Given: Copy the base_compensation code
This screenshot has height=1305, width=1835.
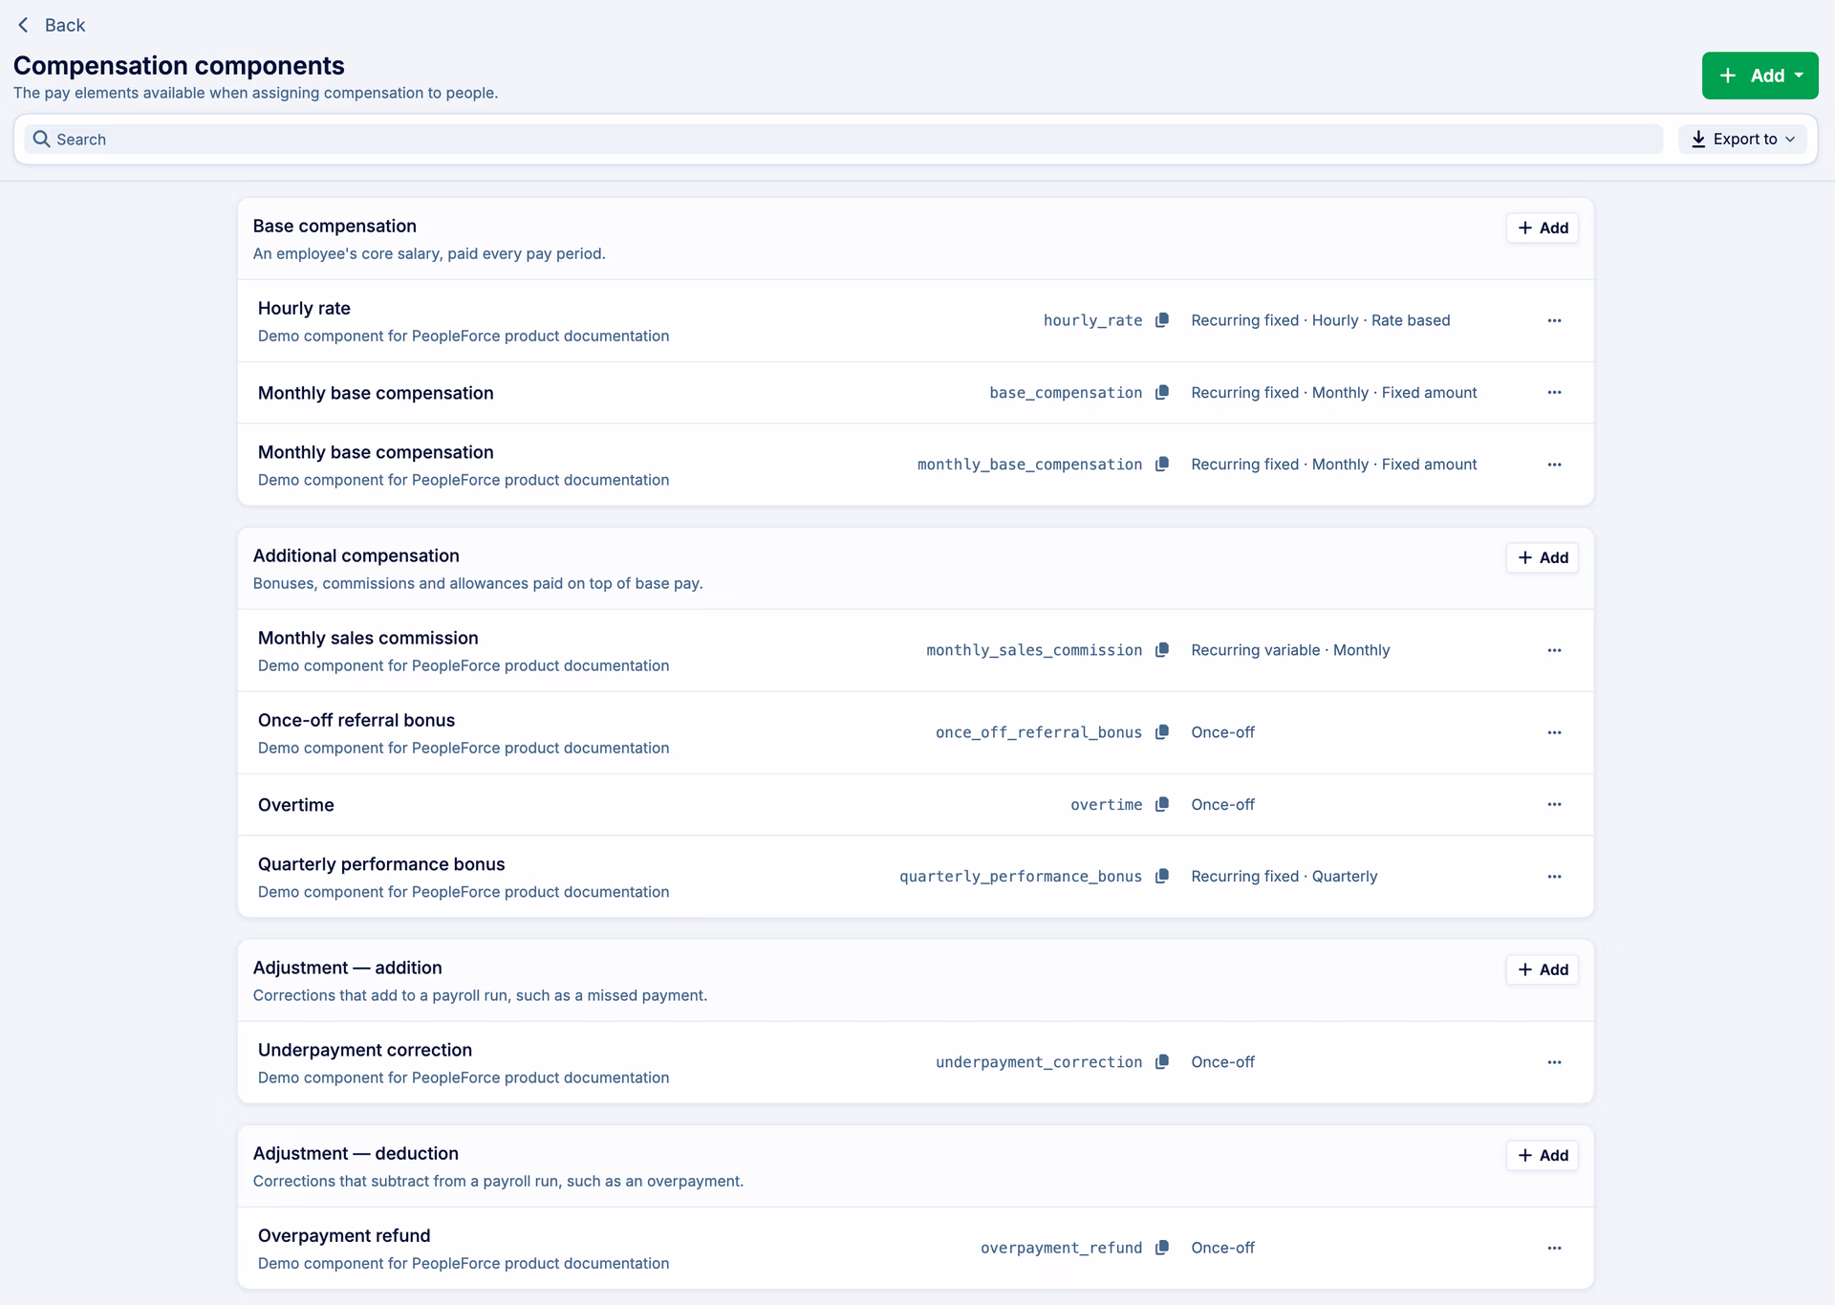Looking at the screenshot, I should [x=1162, y=393].
